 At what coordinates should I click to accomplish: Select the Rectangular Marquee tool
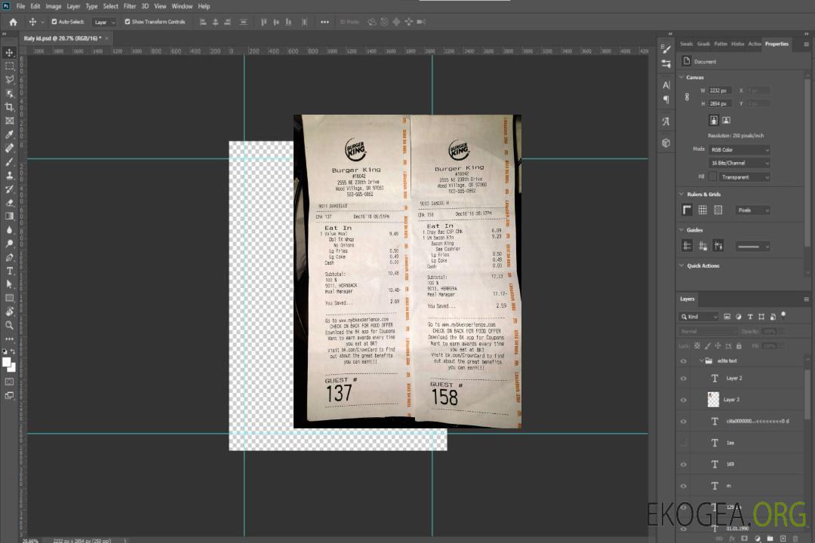pos(9,66)
